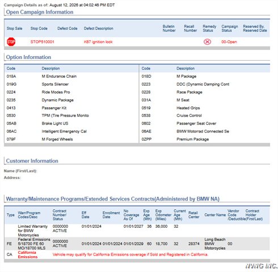Click the Address label
Viewport: 278px width, 272px height.
(12, 178)
